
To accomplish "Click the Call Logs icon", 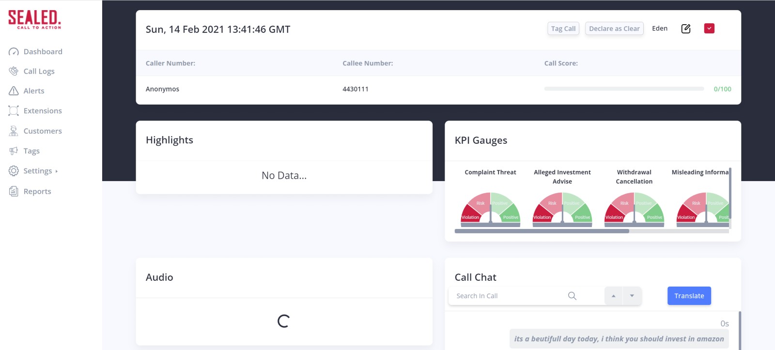I will pos(14,71).
